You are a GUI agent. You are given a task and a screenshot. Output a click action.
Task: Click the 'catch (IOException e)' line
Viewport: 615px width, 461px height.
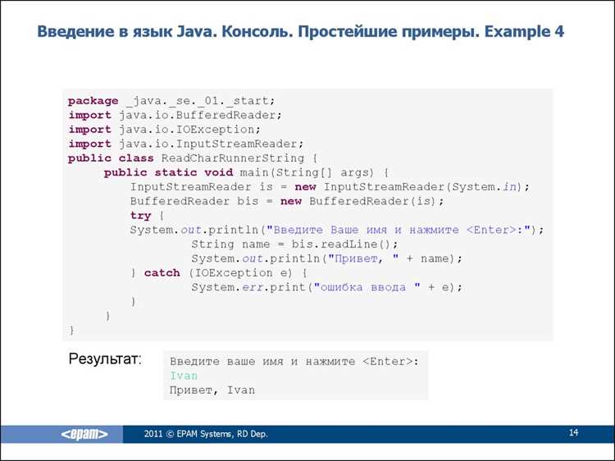219,273
